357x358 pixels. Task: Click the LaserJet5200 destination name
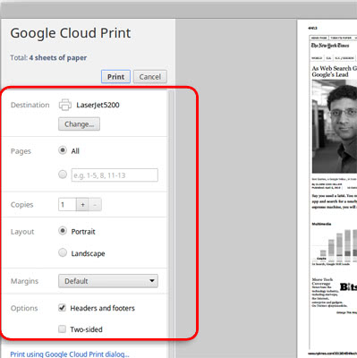pyautogui.click(x=98, y=105)
